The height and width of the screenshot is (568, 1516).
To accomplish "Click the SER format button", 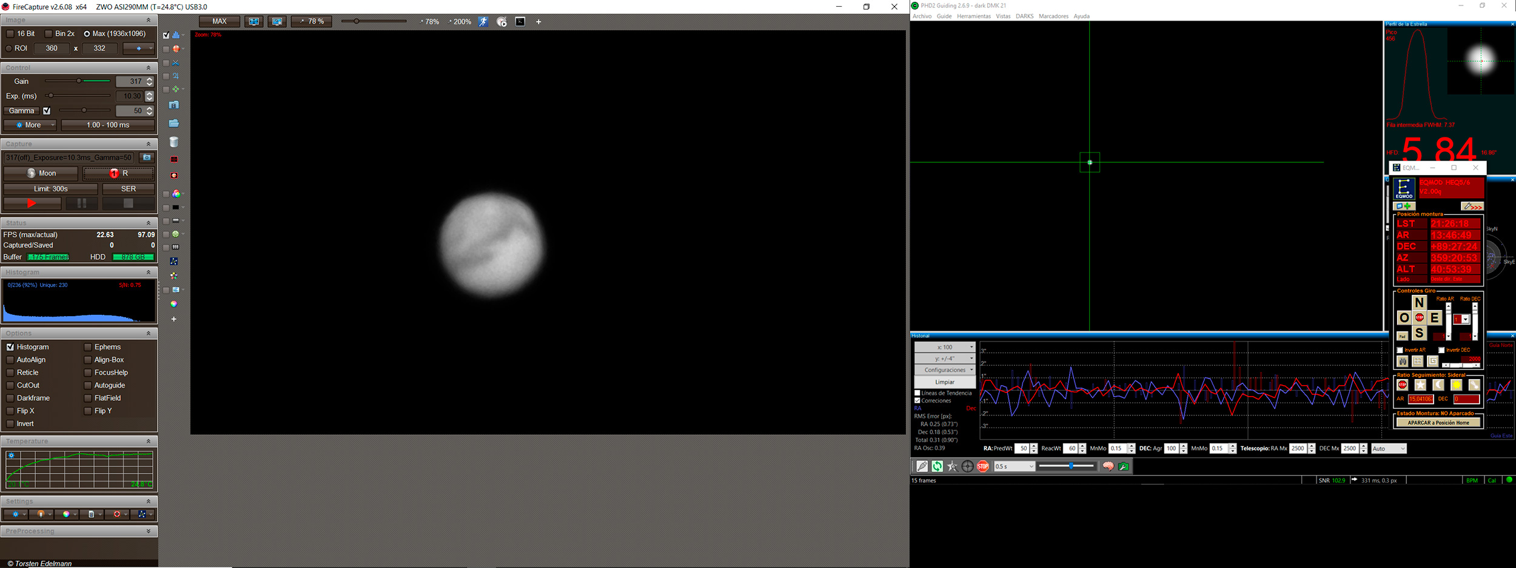I will tap(129, 189).
